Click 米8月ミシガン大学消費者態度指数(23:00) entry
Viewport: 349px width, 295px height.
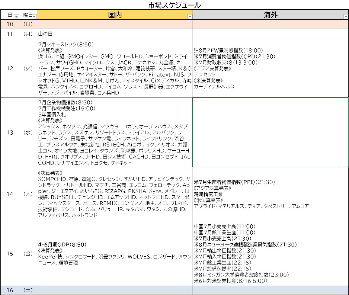[x=241, y=275]
